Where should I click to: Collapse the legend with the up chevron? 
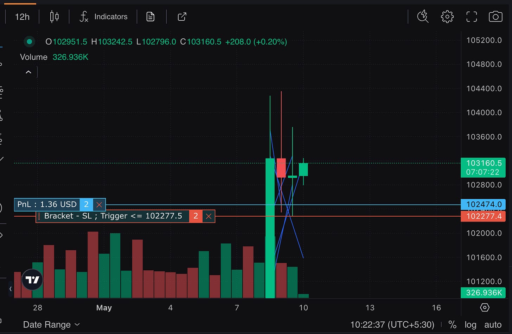click(28, 71)
